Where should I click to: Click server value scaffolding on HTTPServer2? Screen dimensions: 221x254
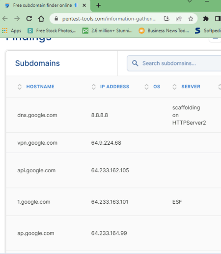pos(189,115)
